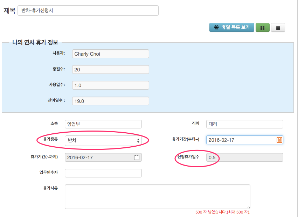Click the empty 업무인수자 input field
Screen dimensions: 298x217
[103, 173]
